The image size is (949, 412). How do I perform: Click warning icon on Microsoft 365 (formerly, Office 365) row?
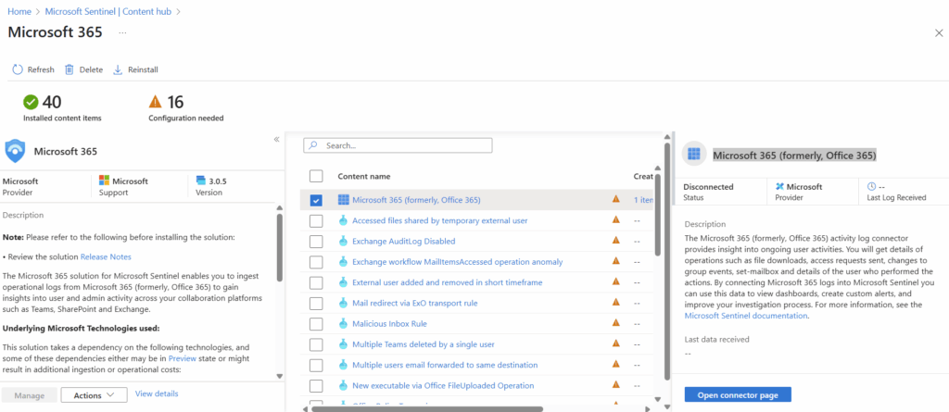[x=616, y=198]
